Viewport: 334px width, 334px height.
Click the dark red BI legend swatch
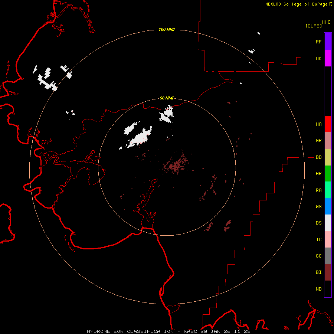[x=328, y=272]
